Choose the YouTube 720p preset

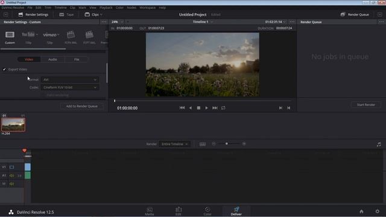pyautogui.click(x=28, y=35)
